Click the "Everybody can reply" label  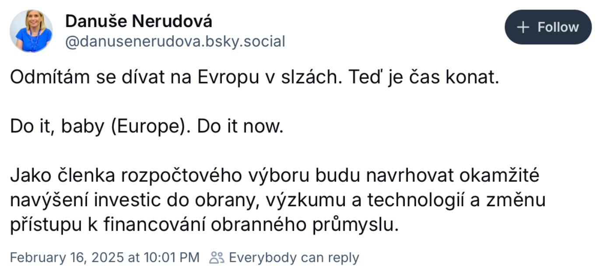click(294, 257)
